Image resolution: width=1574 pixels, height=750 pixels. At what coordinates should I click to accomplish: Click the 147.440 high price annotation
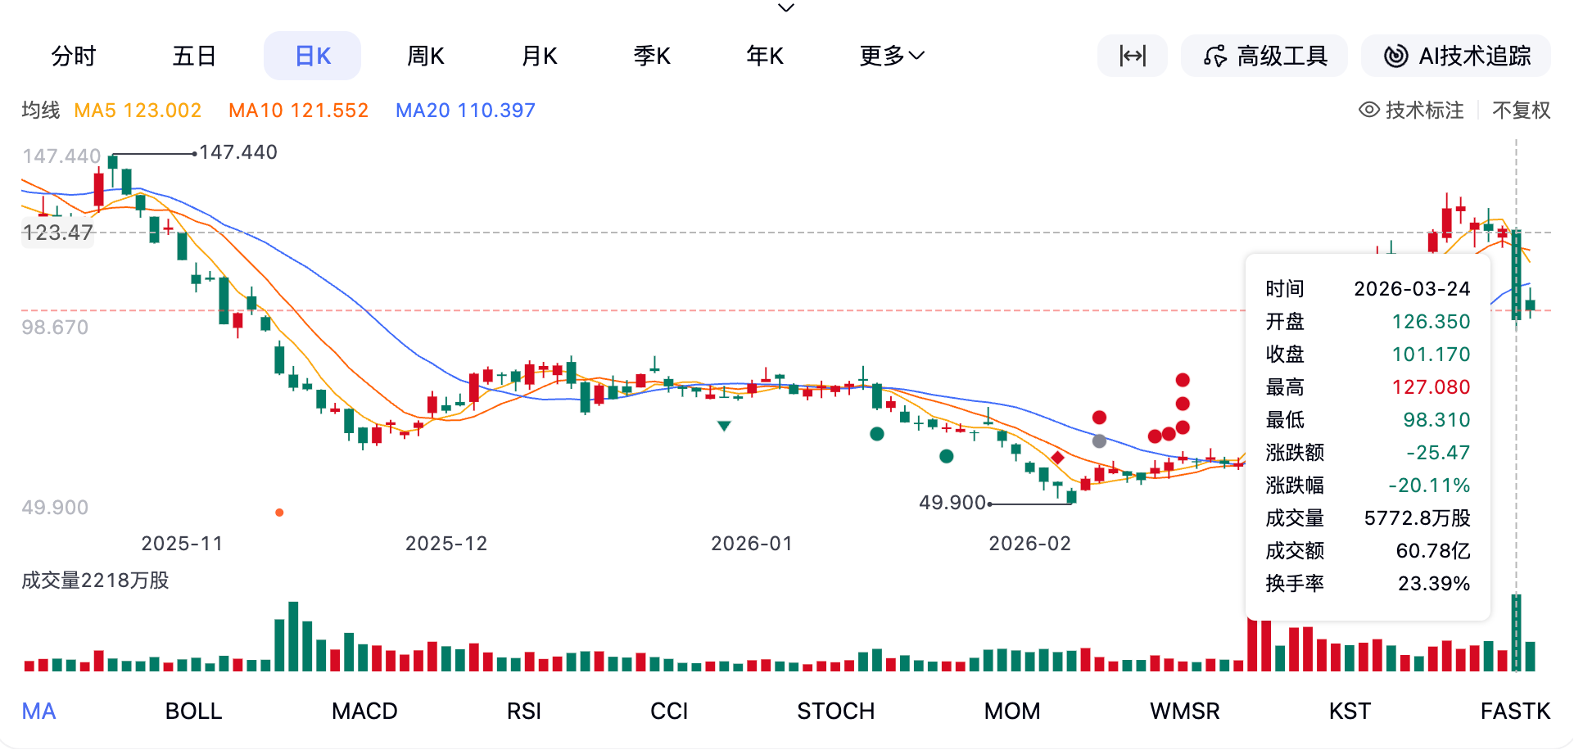(238, 152)
